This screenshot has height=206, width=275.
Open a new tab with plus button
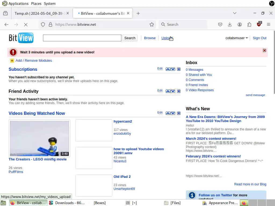pos(138,13)
